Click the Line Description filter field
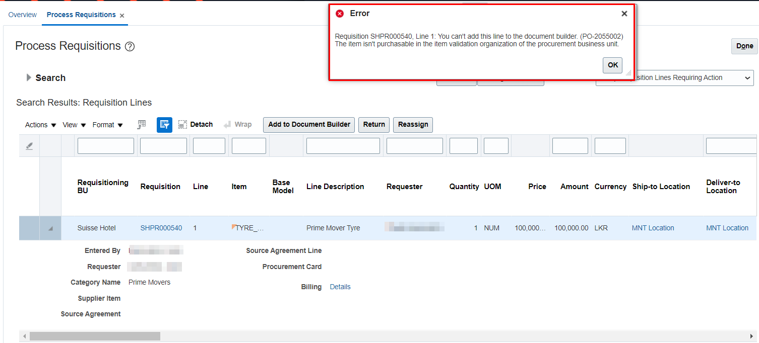Viewport: 759px width, 343px height. click(x=343, y=146)
